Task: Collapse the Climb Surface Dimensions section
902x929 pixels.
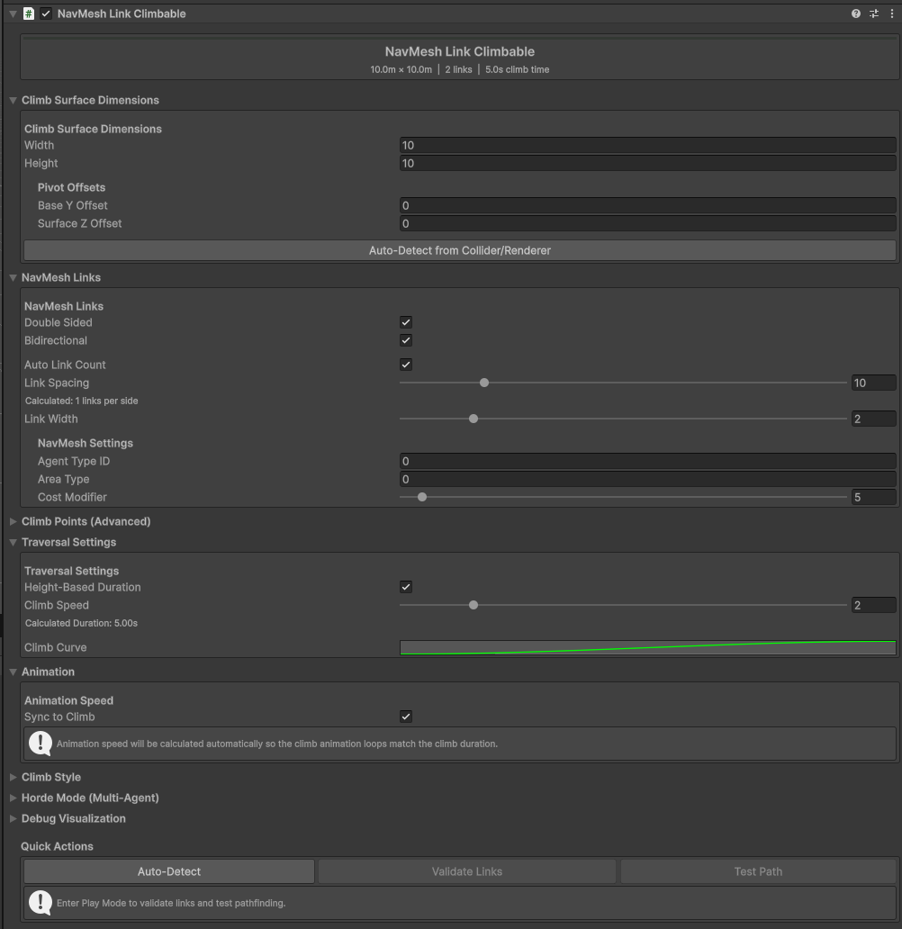Action: [x=14, y=100]
